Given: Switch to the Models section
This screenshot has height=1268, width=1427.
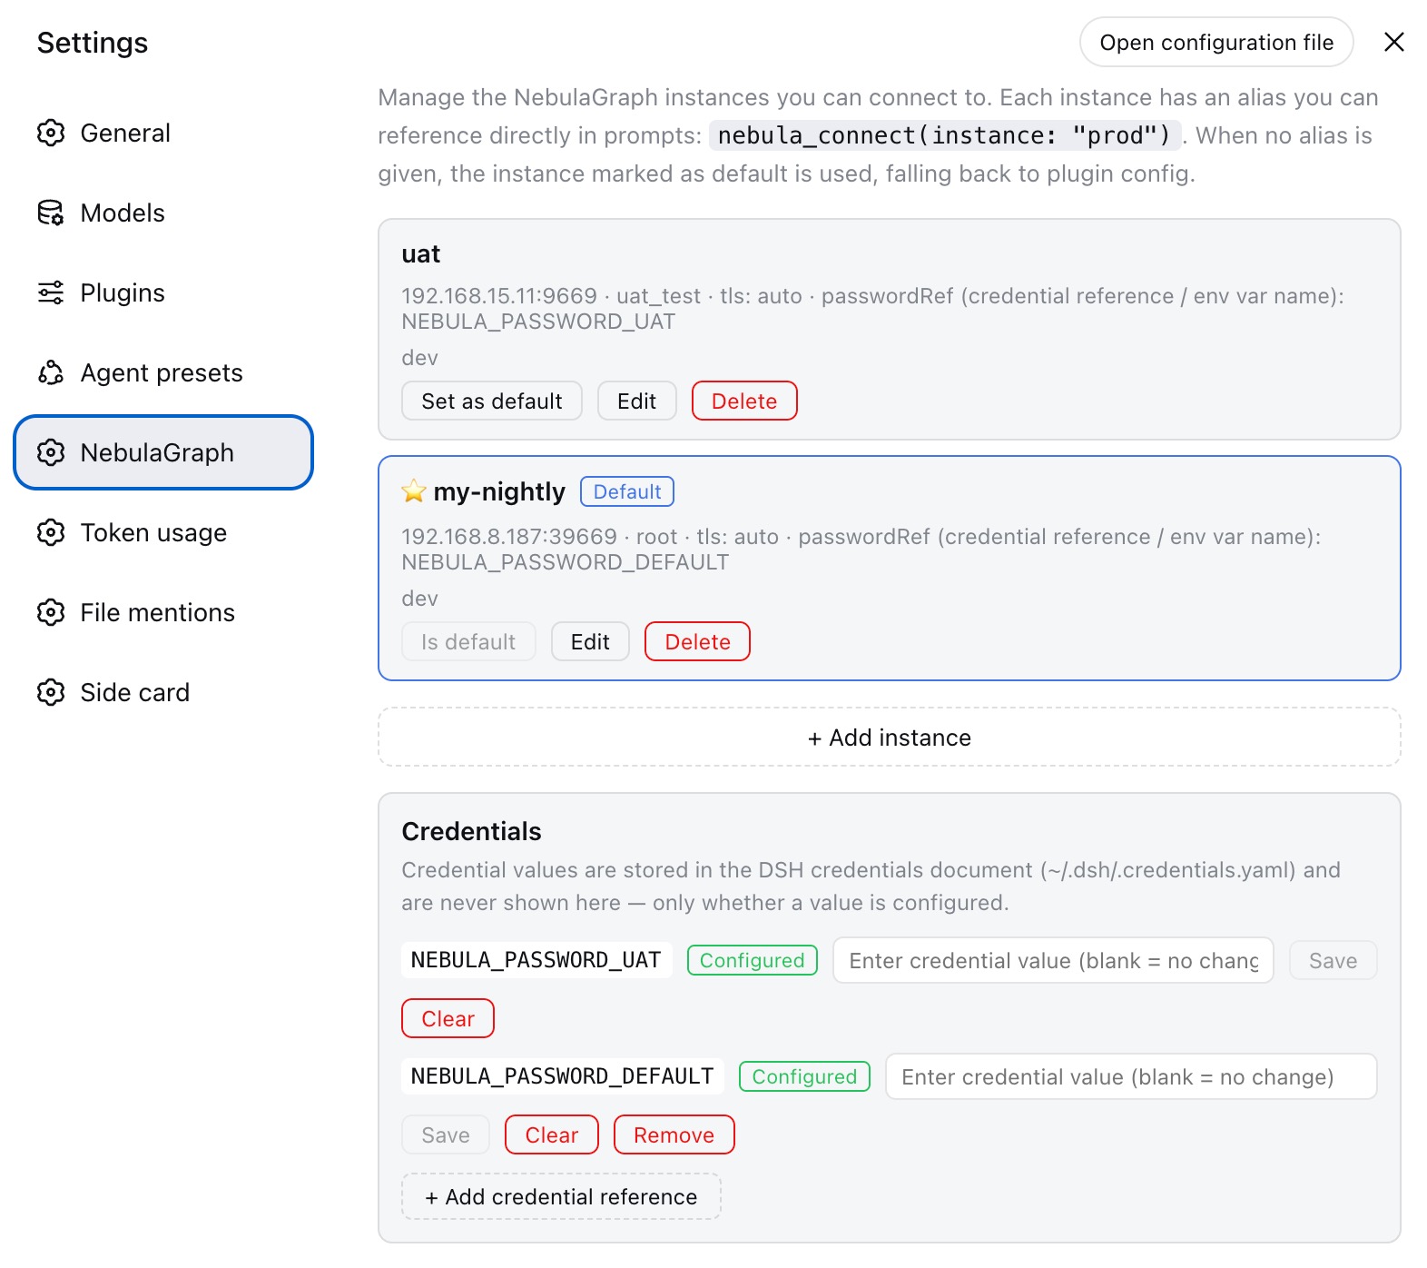Looking at the screenshot, I should tap(163, 213).
